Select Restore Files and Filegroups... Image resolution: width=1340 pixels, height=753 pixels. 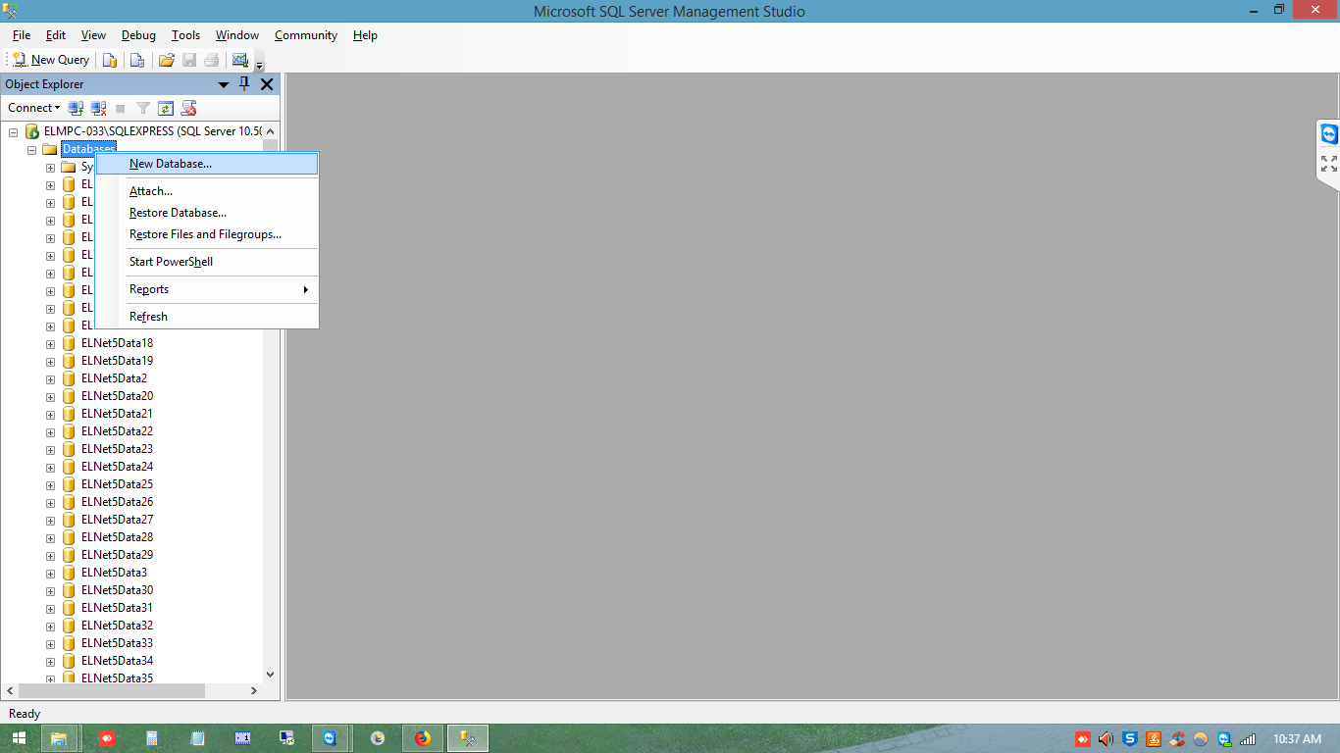[x=207, y=234]
